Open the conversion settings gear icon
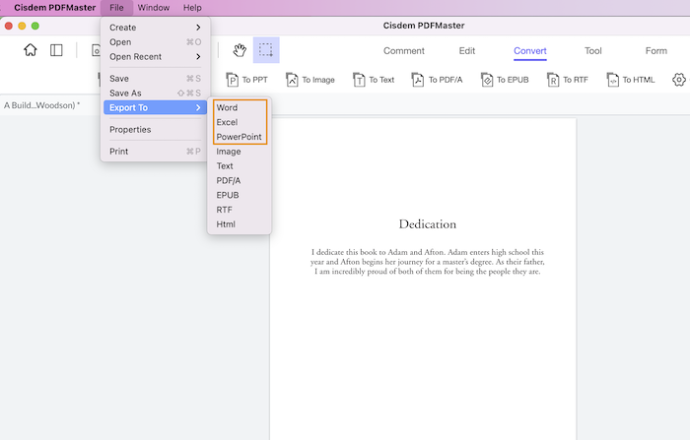690x440 pixels. click(x=679, y=80)
